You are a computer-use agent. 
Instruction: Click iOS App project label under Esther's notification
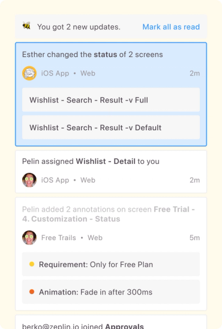[x=55, y=73]
